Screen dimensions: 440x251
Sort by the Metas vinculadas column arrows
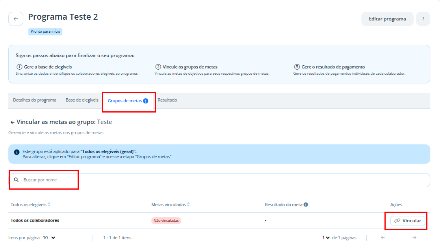pyautogui.click(x=189, y=205)
